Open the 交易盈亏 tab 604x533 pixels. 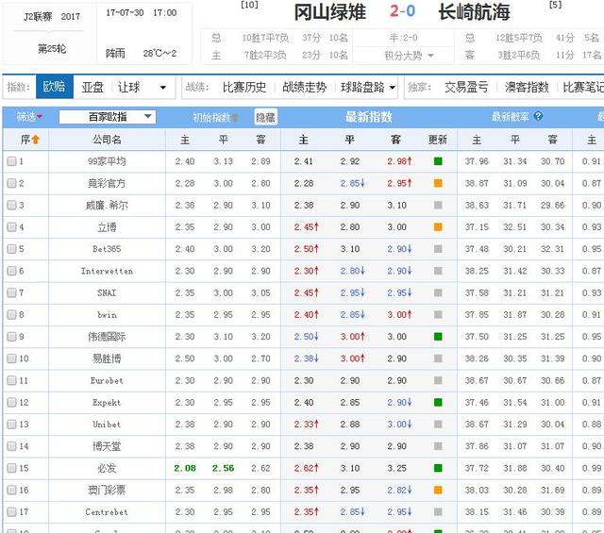tap(466, 87)
